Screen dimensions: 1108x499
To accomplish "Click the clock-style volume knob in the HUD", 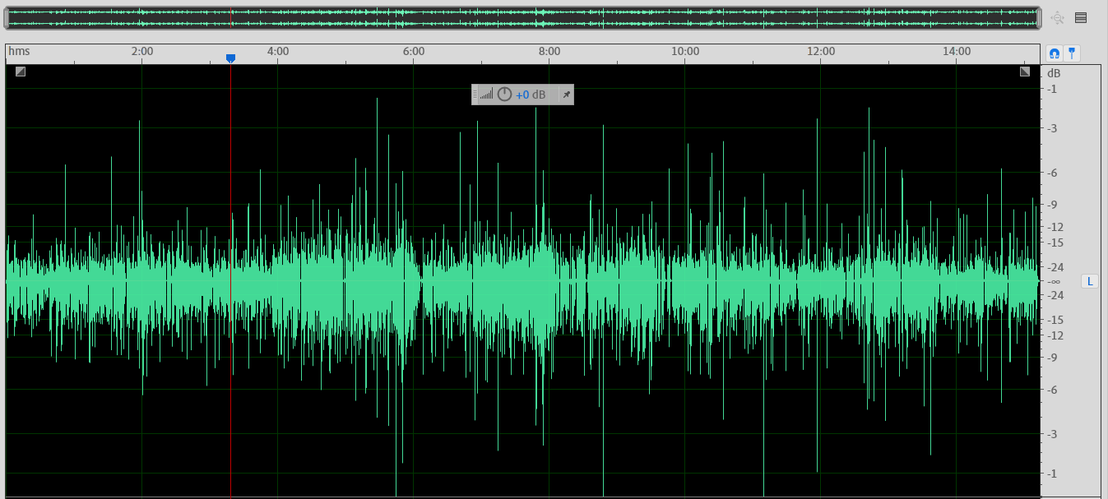I will [504, 94].
